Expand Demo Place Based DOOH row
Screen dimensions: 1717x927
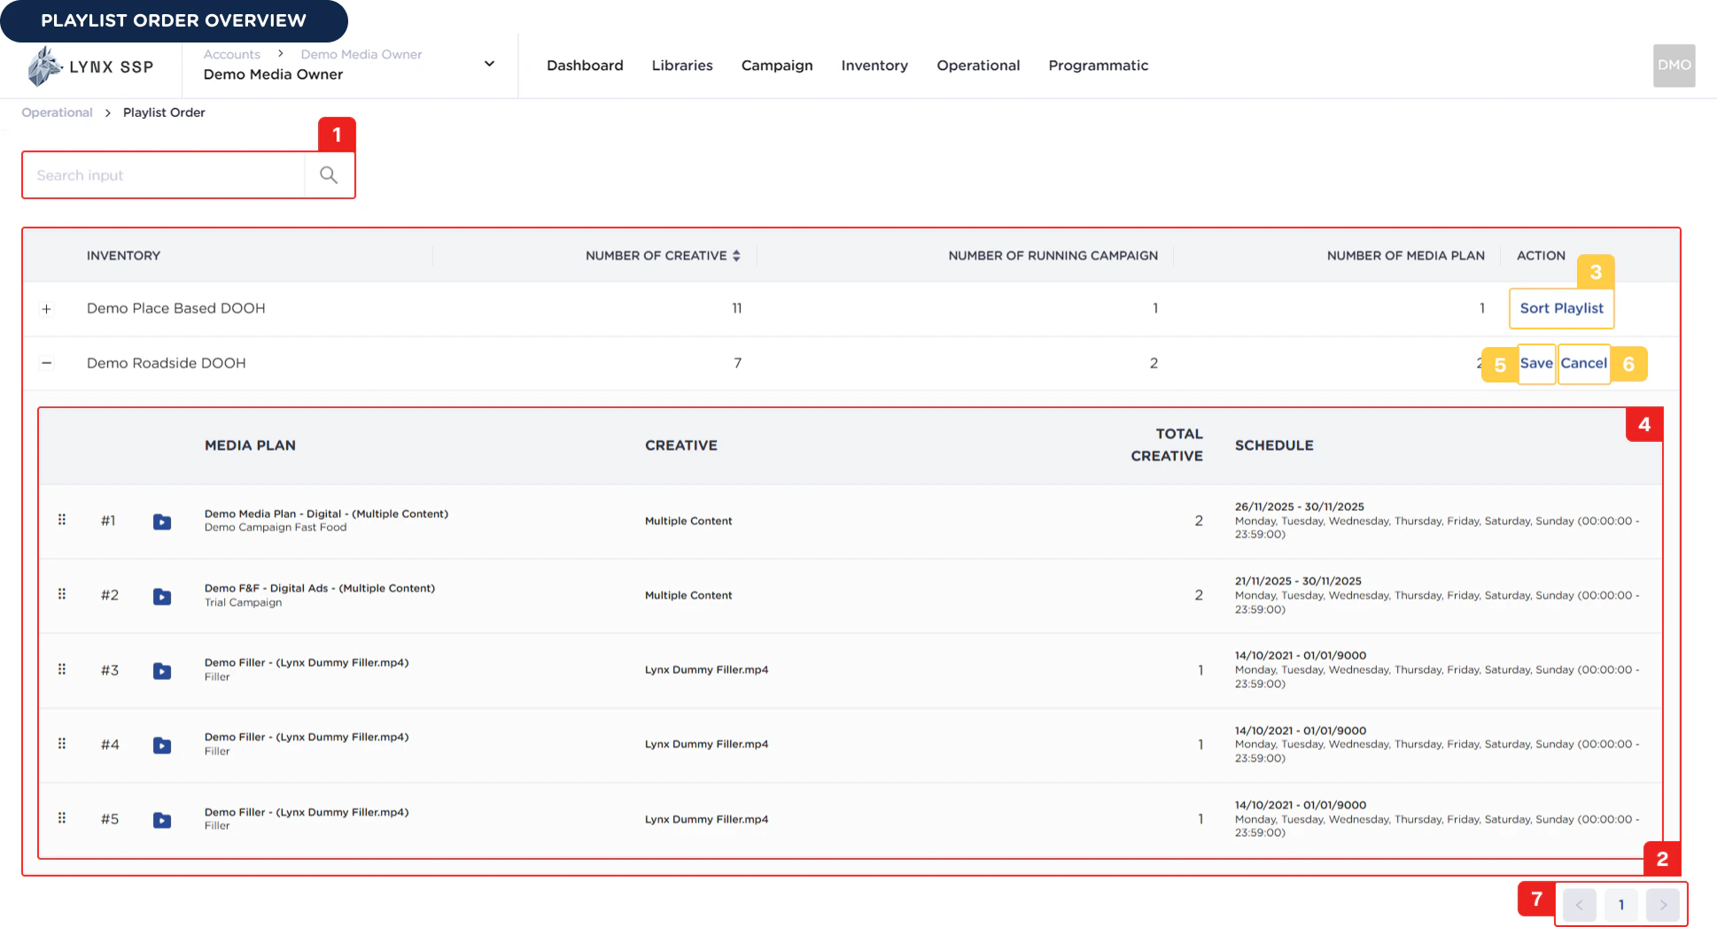click(x=46, y=309)
